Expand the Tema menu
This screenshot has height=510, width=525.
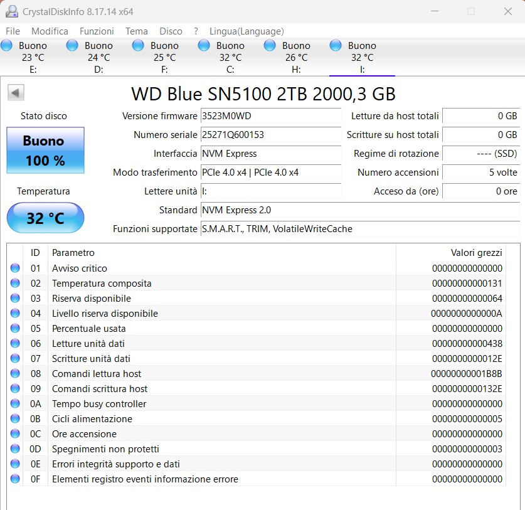click(x=136, y=31)
